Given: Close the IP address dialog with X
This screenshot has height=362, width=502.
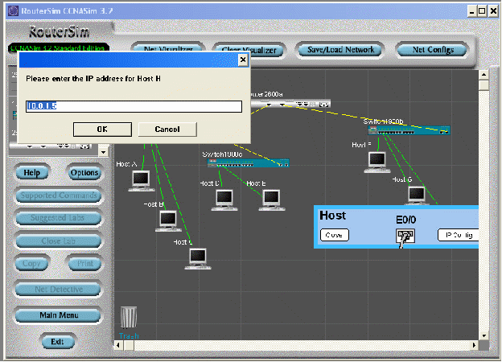Looking at the screenshot, I should pos(243,60).
